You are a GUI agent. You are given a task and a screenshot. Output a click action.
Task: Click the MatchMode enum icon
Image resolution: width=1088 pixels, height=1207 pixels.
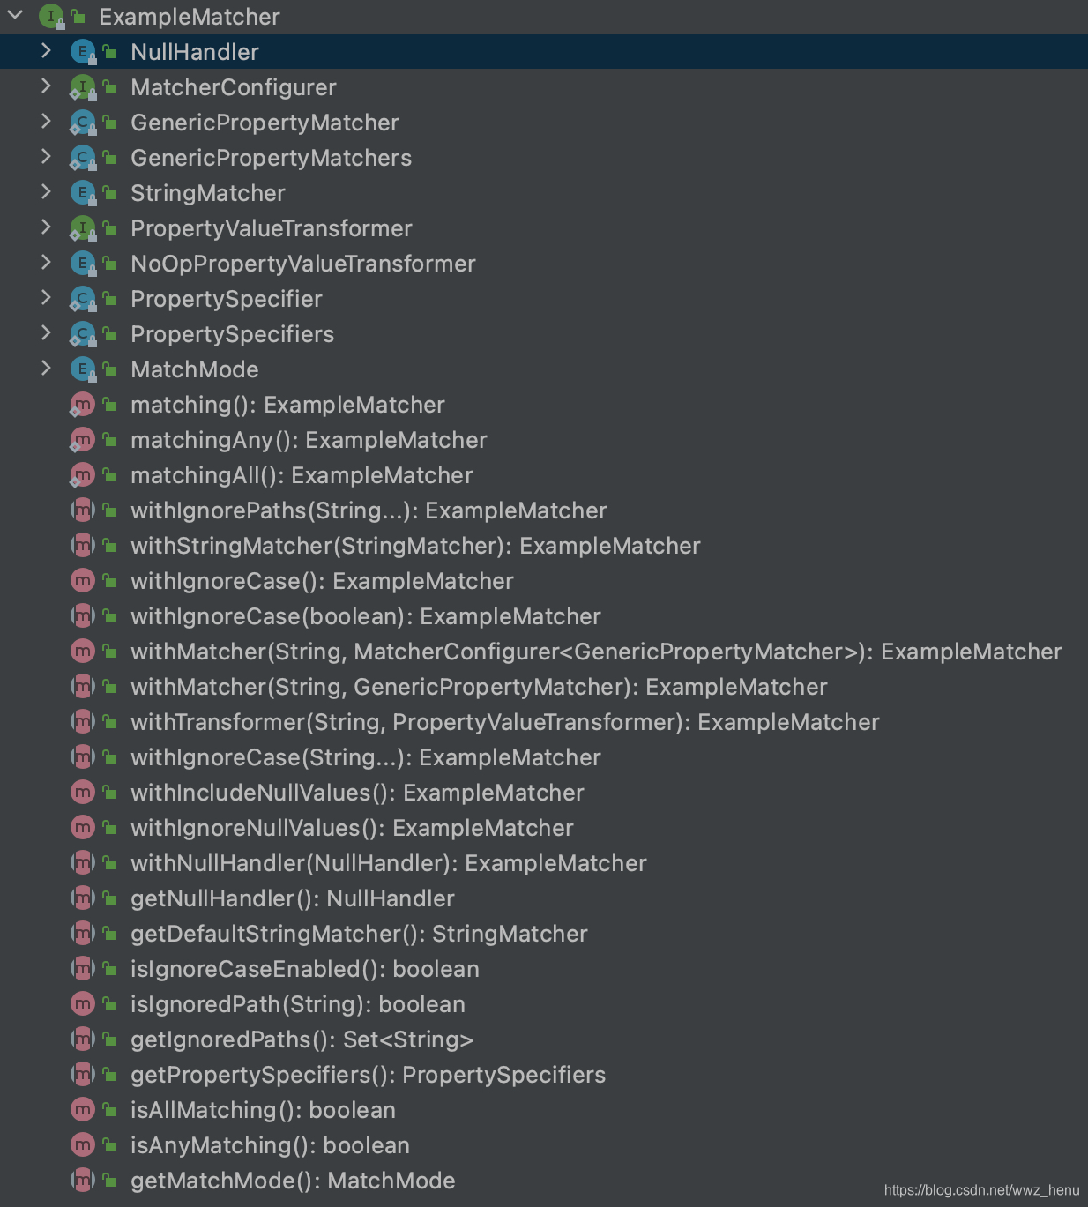[x=83, y=369]
